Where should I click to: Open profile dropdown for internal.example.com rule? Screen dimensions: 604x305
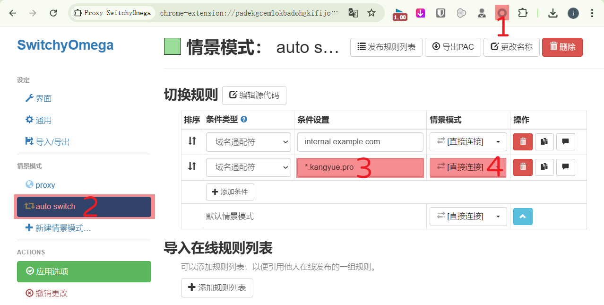[x=468, y=142]
